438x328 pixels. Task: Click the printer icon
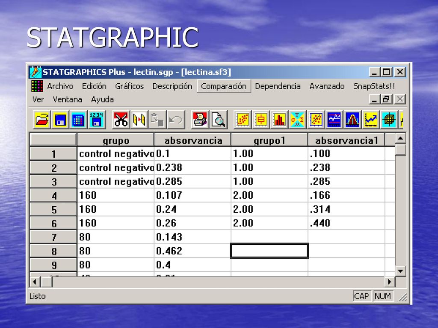[x=200, y=120]
